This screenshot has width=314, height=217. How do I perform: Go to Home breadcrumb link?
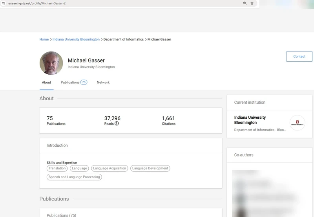click(x=44, y=39)
